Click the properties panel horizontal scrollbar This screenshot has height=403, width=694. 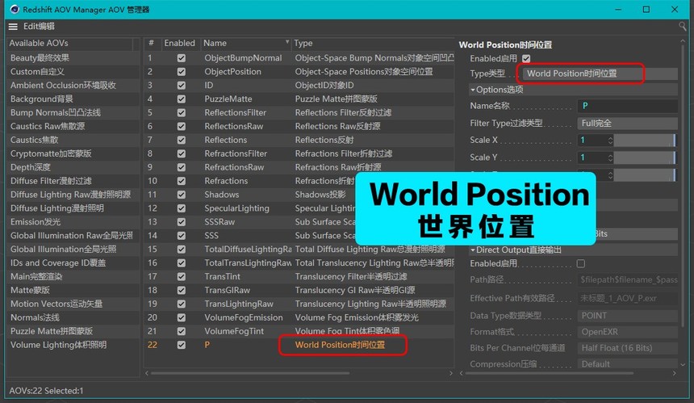(x=549, y=373)
